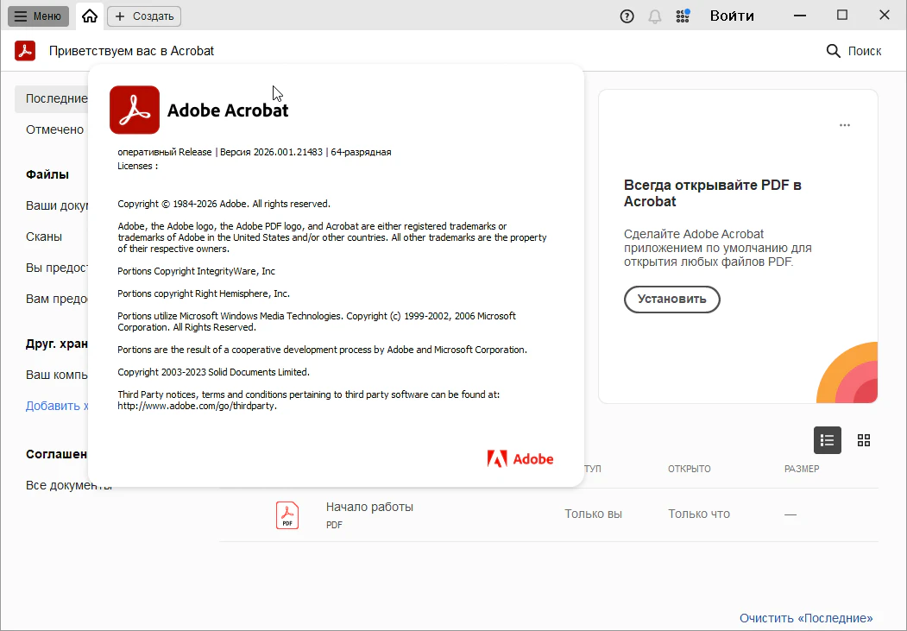Viewport: 907px width, 631px height.
Task: Open the help question mark icon
Action: 627,16
